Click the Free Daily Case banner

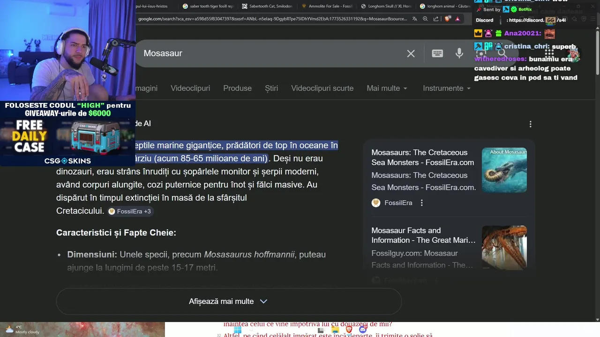67,134
